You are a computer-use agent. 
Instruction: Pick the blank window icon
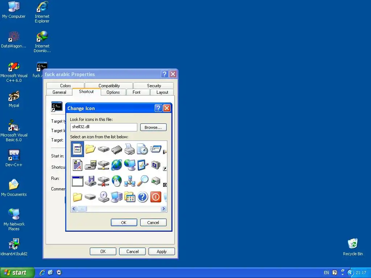click(78, 181)
